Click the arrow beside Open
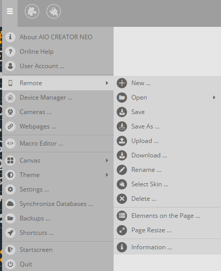This screenshot has height=271, width=221. [214, 98]
